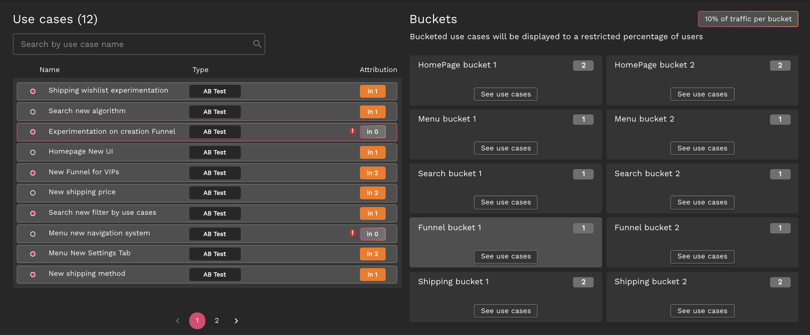810x335 pixels.
Task: See use cases in Search bucket 1
Action: click(x=506, y=202)
